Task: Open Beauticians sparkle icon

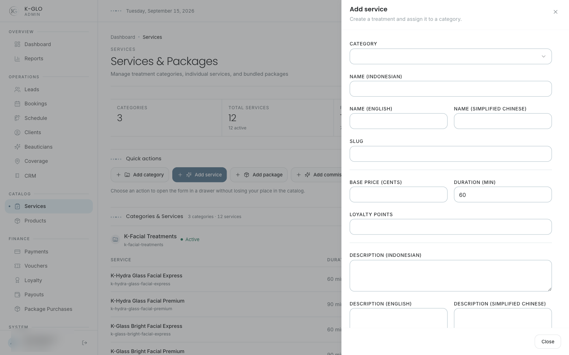Action: click(x=17, y=147)
